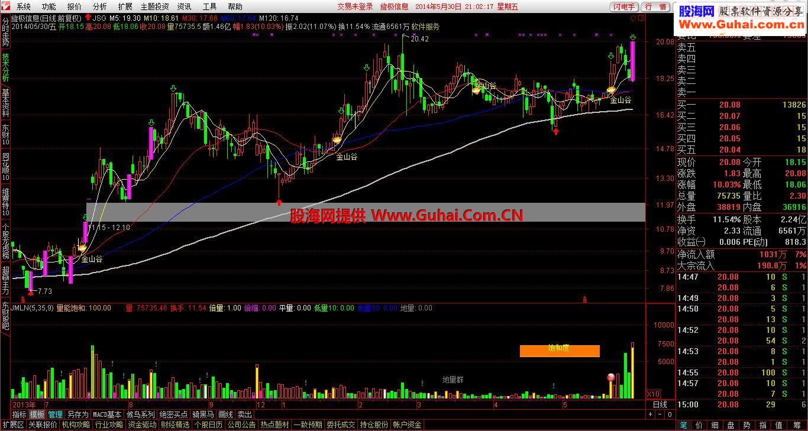
Task: Open the 一致预期 tab
Action: 308,425
